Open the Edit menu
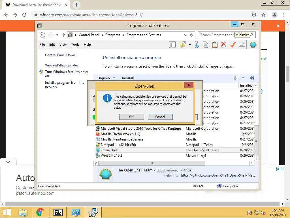The height and width of the screenshot is (218, 290). pyautogui.click(x=52, y=45)
